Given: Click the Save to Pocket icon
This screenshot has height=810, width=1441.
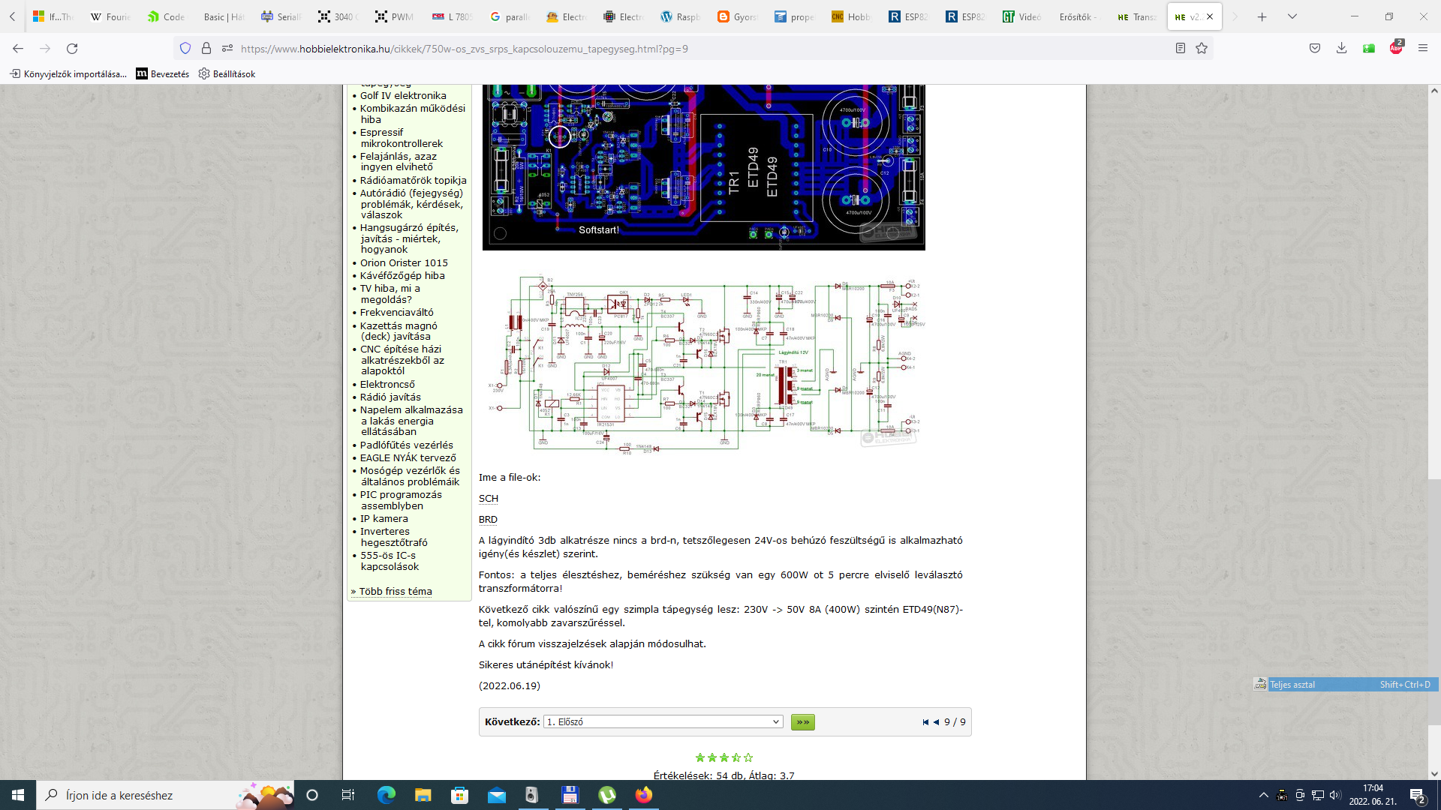Looking at the screenshot, I should pyautogui.click(x=1315, y=49).
